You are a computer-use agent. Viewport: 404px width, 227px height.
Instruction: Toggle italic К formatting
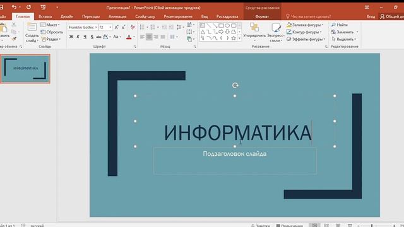tap(78, 37)
